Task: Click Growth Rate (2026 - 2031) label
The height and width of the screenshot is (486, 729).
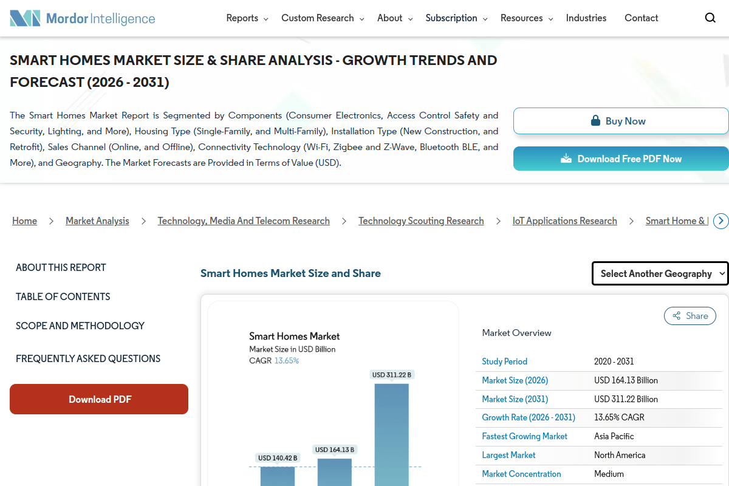Action: pos(529,417)
